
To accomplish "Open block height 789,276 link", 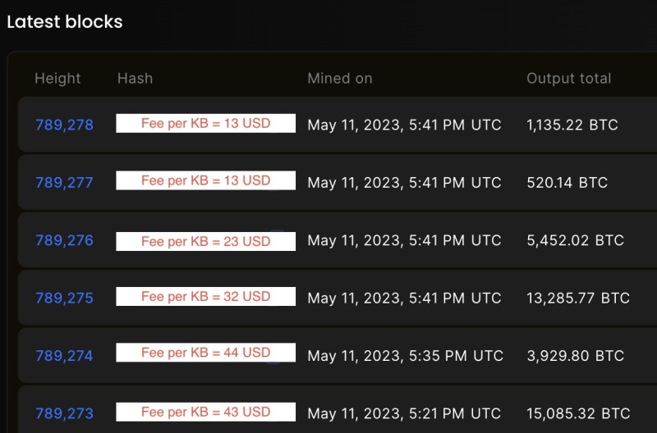I will tap(64, 240).
